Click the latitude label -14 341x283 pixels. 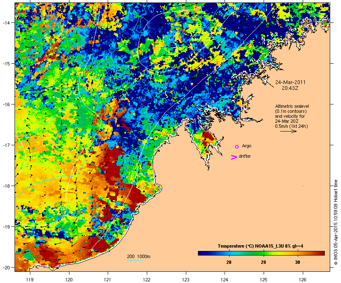(x=6, y=22)
